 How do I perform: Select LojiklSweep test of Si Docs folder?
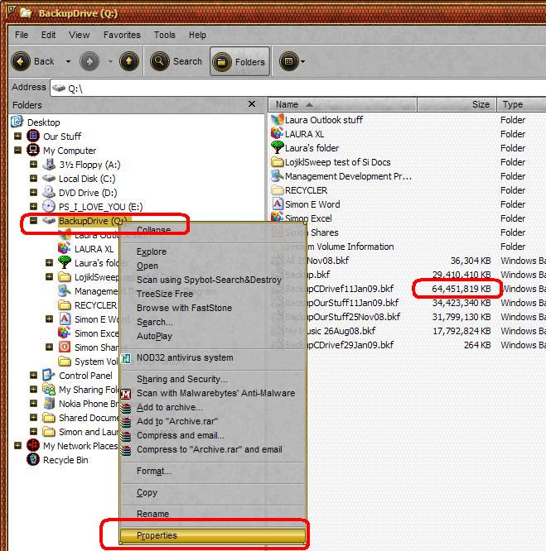[338, 162]
